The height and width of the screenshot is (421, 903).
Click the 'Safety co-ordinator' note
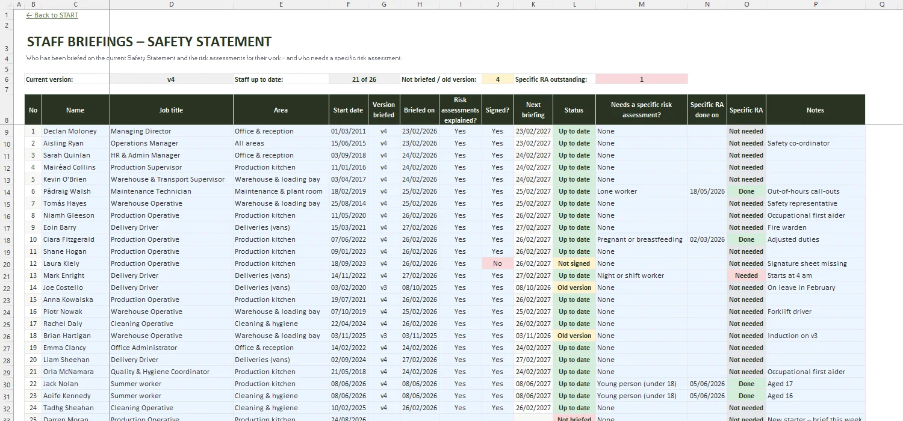(815, 143)
